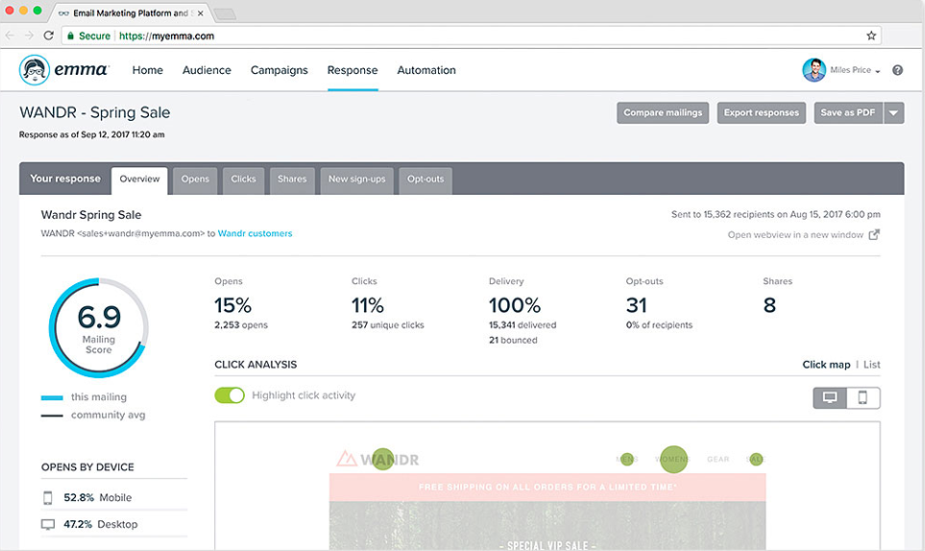This screenshot has width=925, height=551.
Task: Switch to the Shares tab
Action: tap(292, 180)
